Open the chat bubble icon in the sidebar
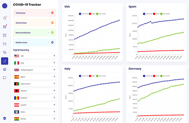 tap(5, 78)
